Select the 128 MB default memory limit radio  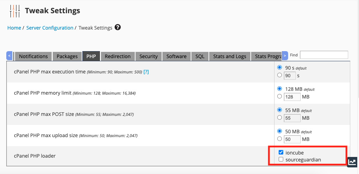coord(279,89)
